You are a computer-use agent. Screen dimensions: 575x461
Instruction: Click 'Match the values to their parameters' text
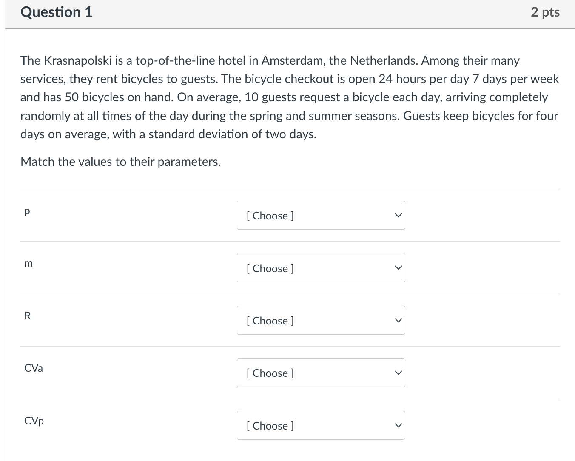[x=120, y=162]
